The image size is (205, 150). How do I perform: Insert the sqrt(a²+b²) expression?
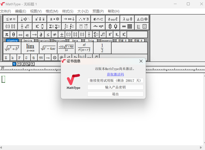[x=12, y=48]
